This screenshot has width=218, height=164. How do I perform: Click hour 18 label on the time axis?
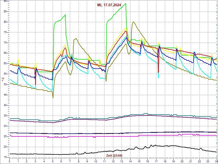click(165, 162)
